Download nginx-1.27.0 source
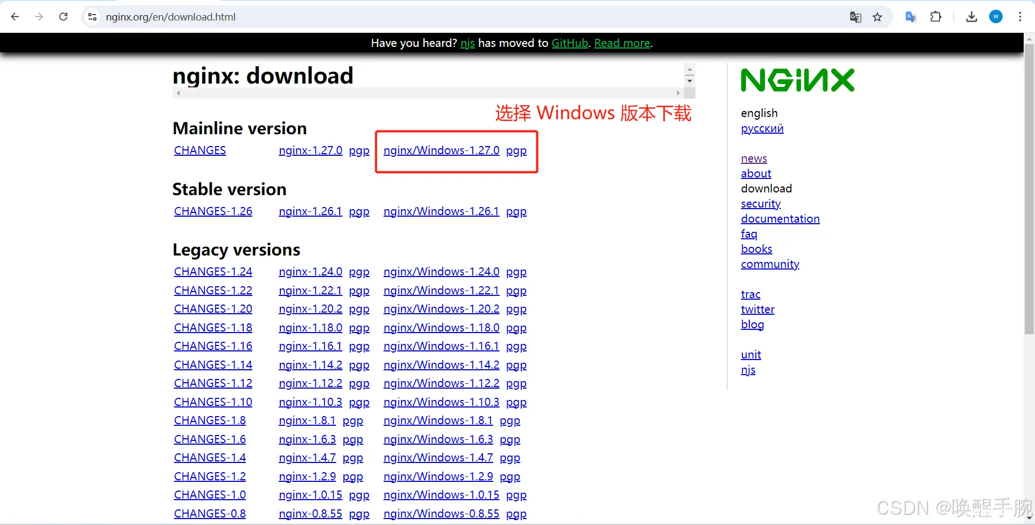Screen dimensions: 1035x525 [310, 150]
